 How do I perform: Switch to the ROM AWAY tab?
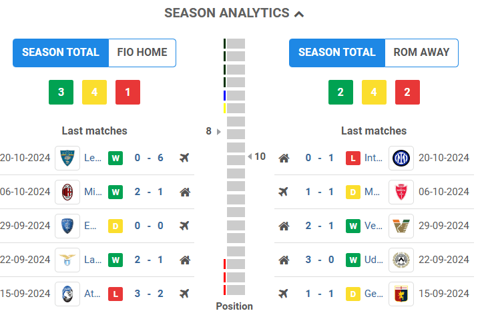click(x=421, y=53)
